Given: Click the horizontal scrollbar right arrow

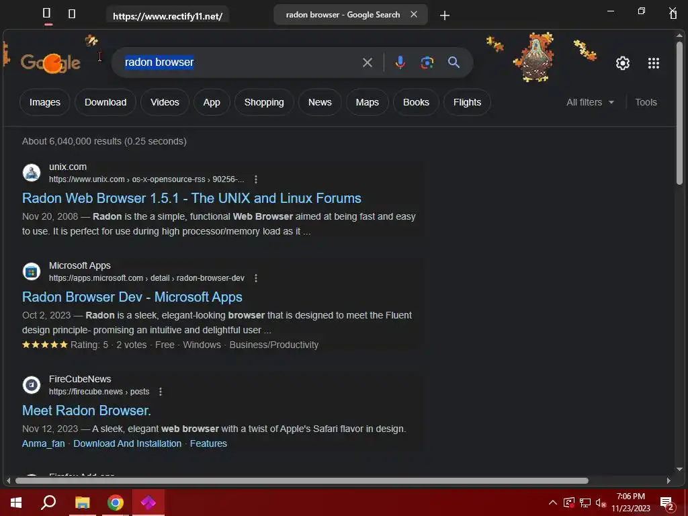Looking at the screenshot, I should 669,481.
